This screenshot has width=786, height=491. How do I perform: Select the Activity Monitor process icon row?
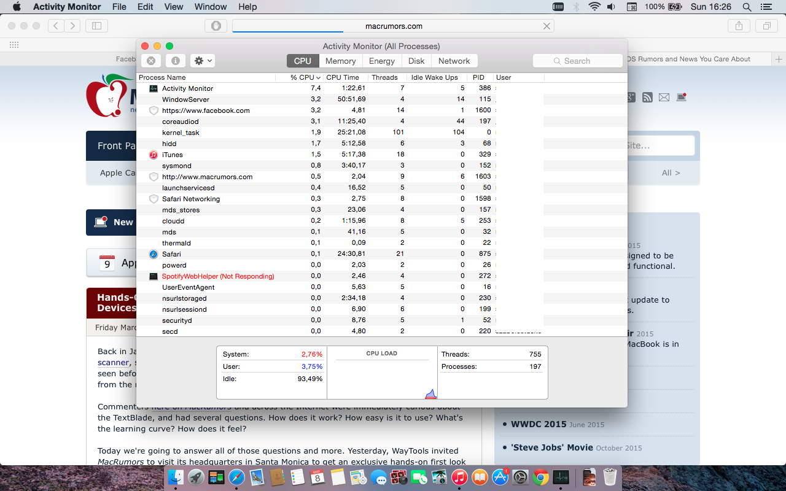(154, 88)
